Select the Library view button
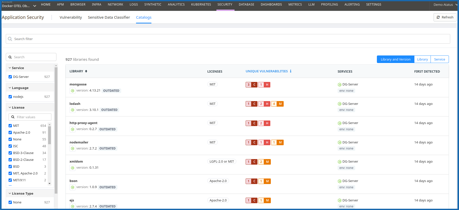 point(422,59)
